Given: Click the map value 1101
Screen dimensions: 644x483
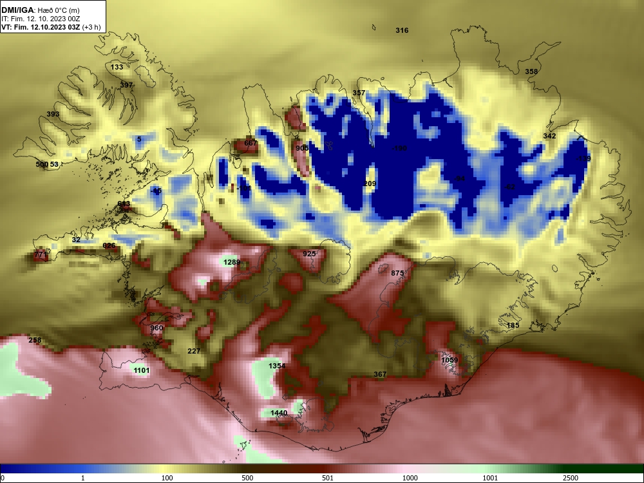Looking at the screenshot, I should 142,370.
